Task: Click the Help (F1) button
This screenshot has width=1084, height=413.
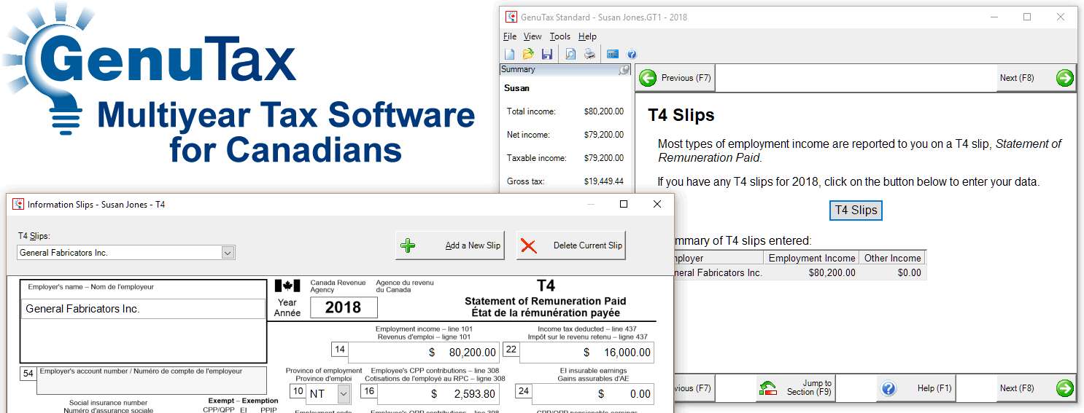Action: (916, 388)
